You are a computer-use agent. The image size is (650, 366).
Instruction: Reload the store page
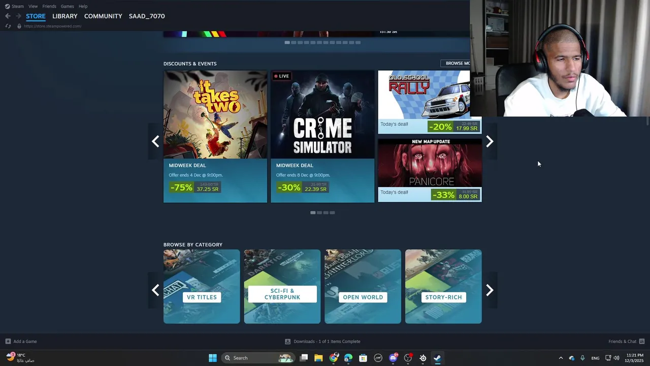point(8,26)
